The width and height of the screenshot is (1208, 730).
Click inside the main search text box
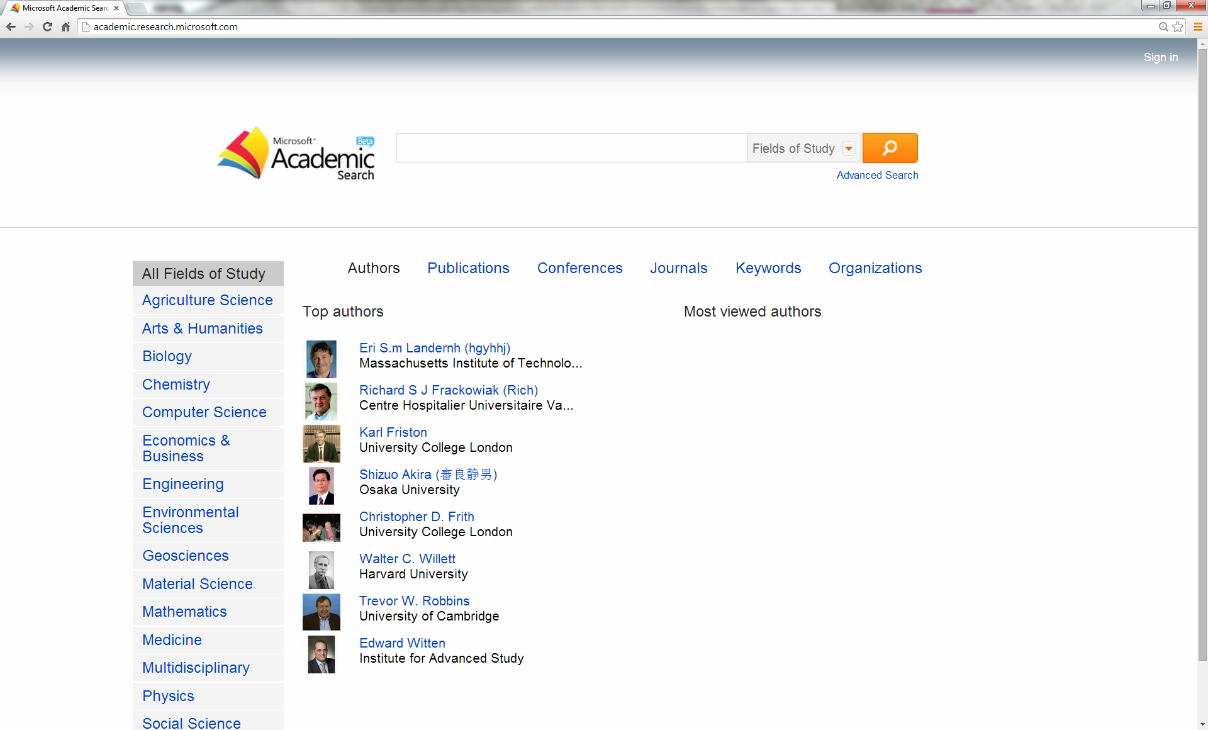(x=571, y=148)
